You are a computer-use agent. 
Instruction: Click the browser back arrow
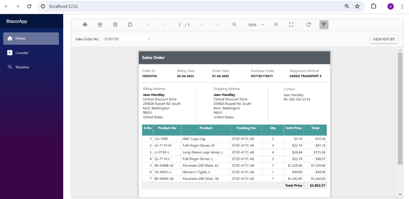click(6, 6)
